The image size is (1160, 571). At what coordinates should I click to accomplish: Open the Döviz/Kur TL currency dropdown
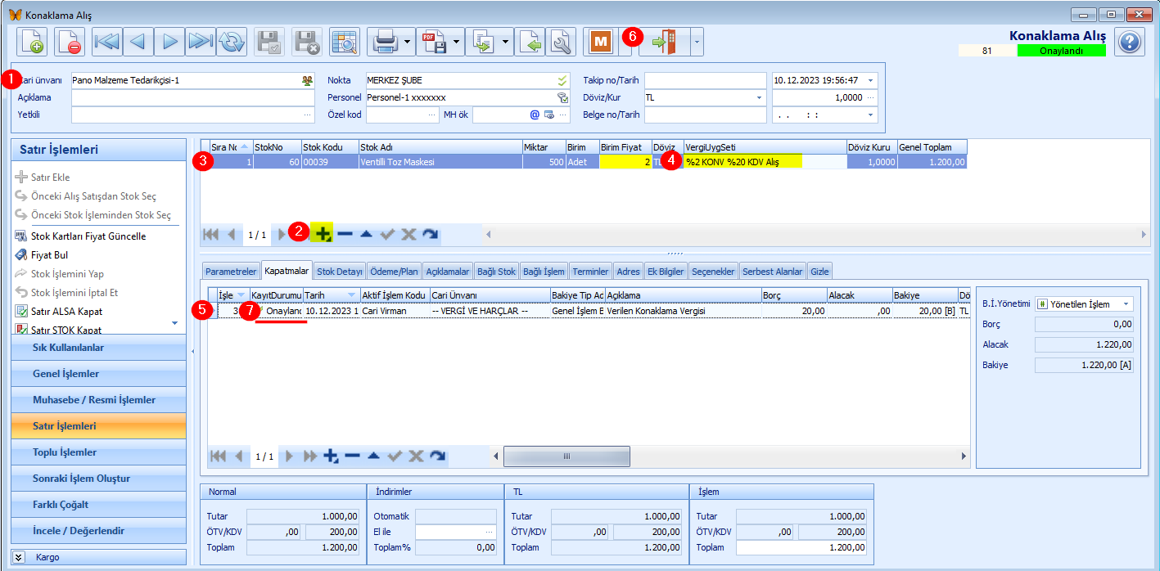(x=759, y=97)
